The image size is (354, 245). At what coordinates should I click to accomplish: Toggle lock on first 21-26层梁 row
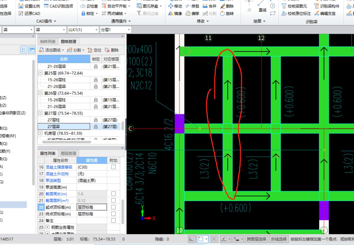(96, 66)
